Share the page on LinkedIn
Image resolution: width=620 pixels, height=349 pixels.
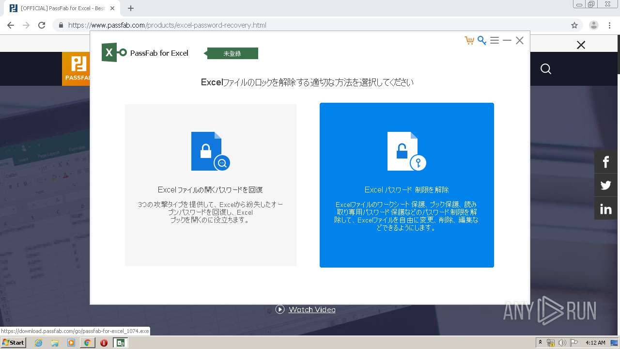click(x=606, y=209)
